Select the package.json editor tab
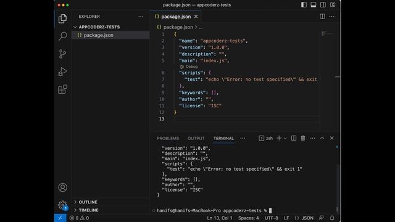The height and width of the screenshot is (222, 395). (x=175, y=17)
